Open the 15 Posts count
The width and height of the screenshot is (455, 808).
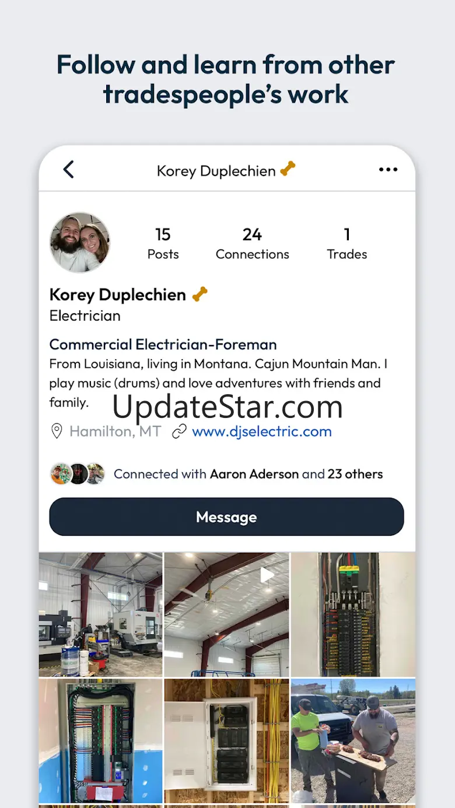click(x=163, y=243)
